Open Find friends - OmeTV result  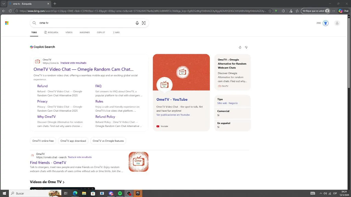[x=48, y=163]
